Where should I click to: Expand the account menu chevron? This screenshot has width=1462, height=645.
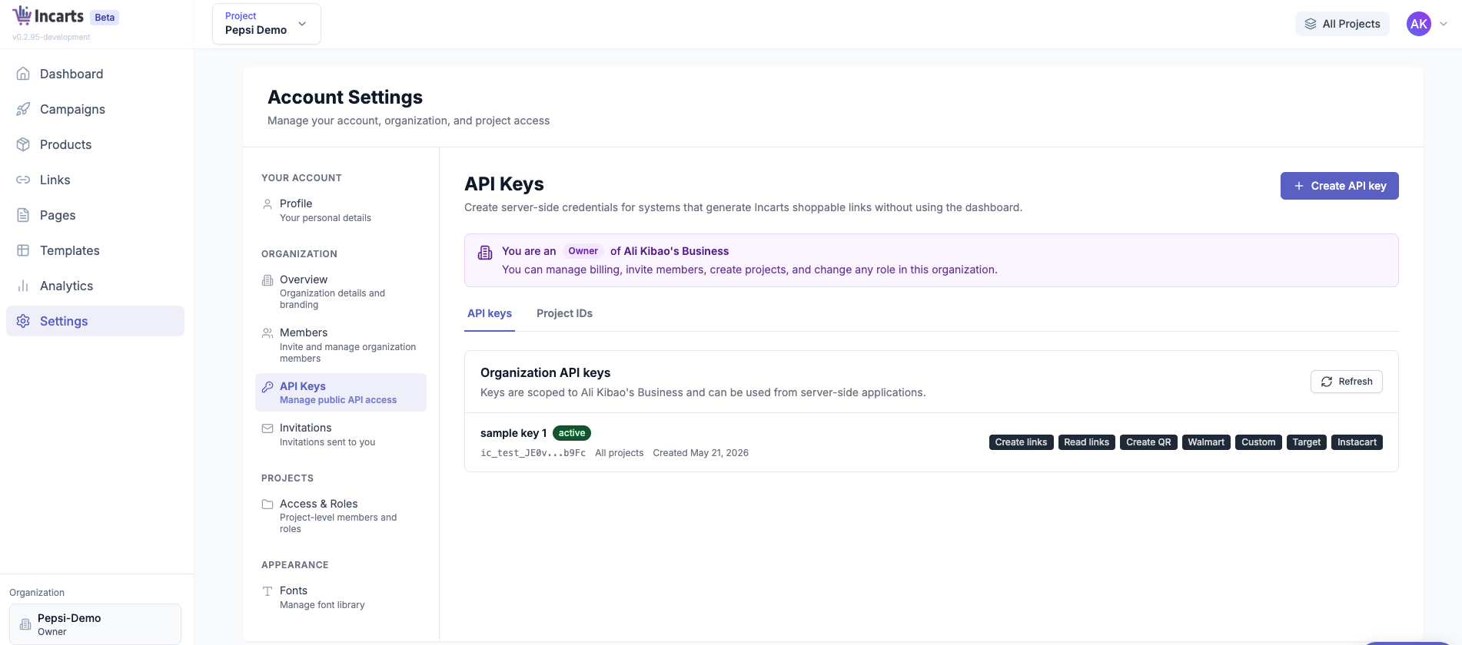1444,24
